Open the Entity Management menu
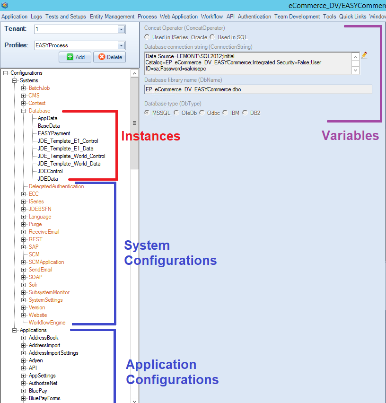 (112, 17)
